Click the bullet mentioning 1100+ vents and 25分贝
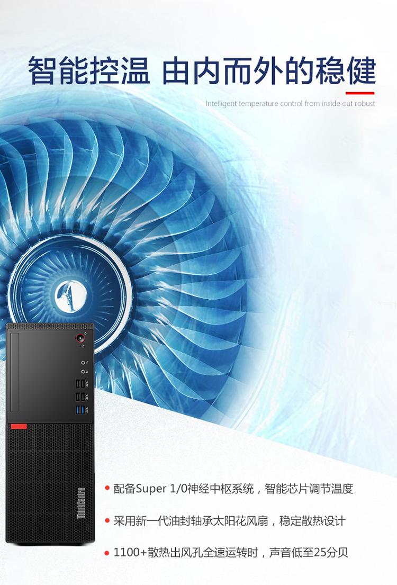The width and height of the screenshot is (397, 585). pos(231,552)
